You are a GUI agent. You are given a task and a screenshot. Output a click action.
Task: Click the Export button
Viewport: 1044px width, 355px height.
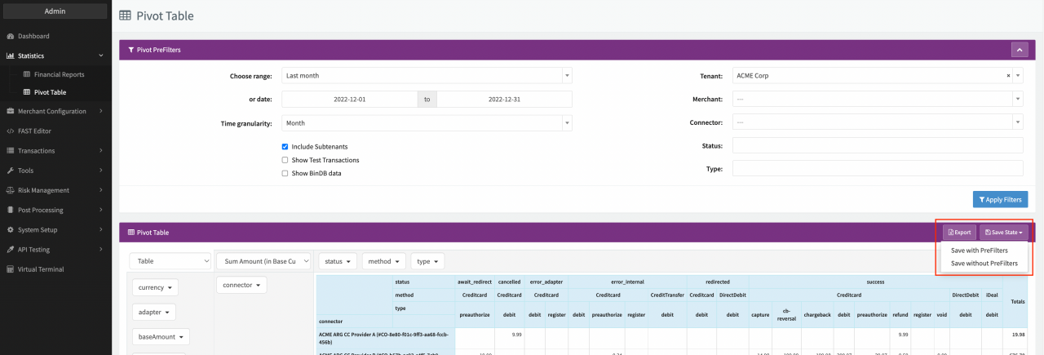[959, 233]
